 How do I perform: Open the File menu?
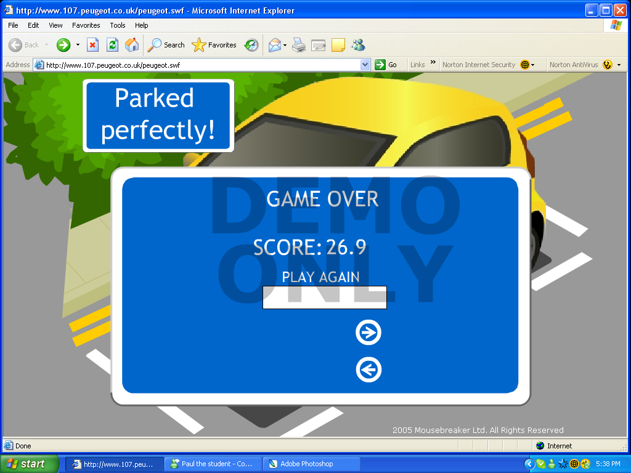pyautogui.click(x=14, y=25)
